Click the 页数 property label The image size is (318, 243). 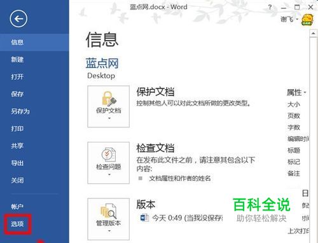(294, 116)
